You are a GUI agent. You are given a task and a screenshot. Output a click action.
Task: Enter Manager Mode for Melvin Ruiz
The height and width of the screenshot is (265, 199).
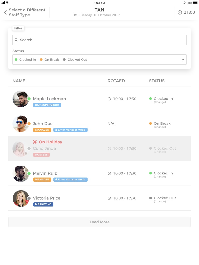coord(70,180)
